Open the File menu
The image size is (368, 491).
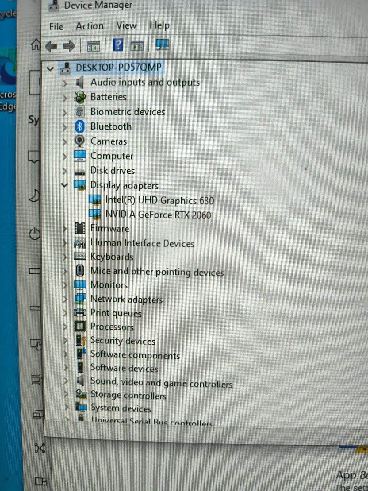point(56,26)
